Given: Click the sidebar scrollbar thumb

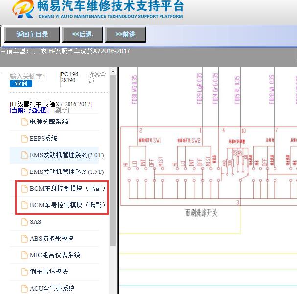Looking at the screenshot, I should [113, 161].
